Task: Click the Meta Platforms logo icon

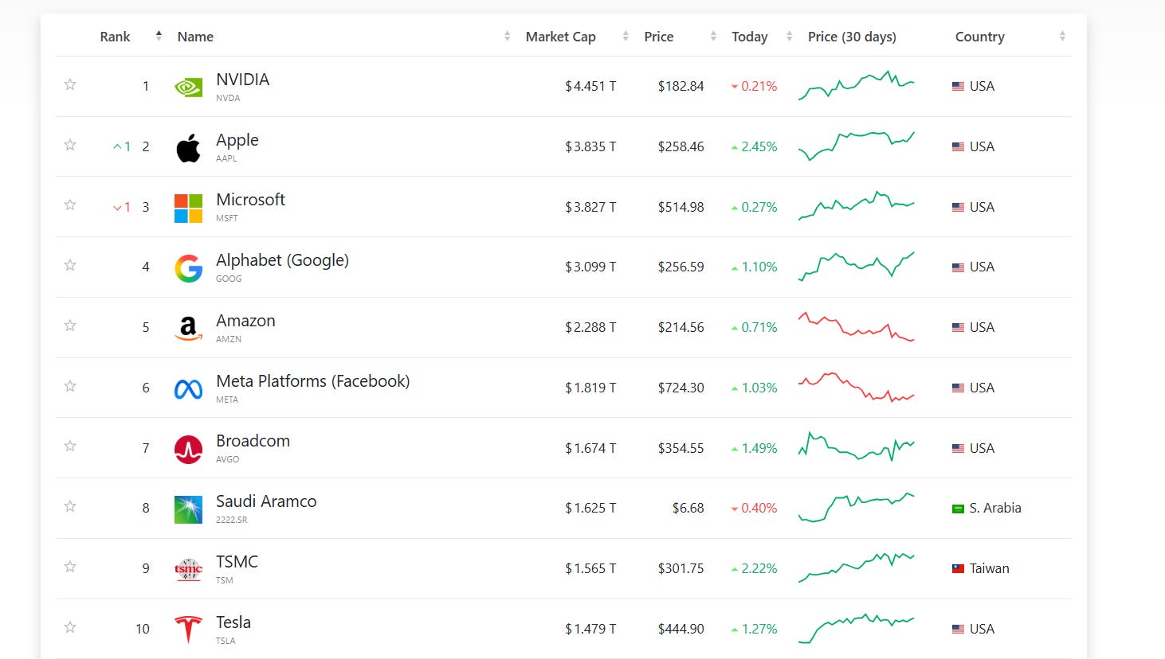Action: pyautogui.click(x=188, y=389)
